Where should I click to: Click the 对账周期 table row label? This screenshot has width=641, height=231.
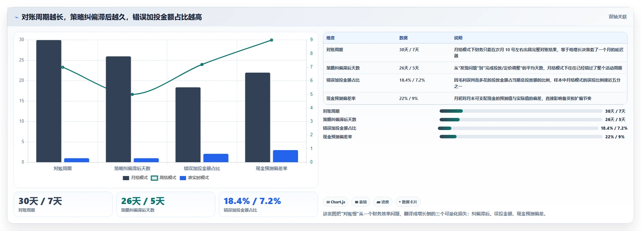(x=335, y=50)
